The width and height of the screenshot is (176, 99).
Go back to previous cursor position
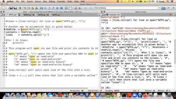coord(86,8)
